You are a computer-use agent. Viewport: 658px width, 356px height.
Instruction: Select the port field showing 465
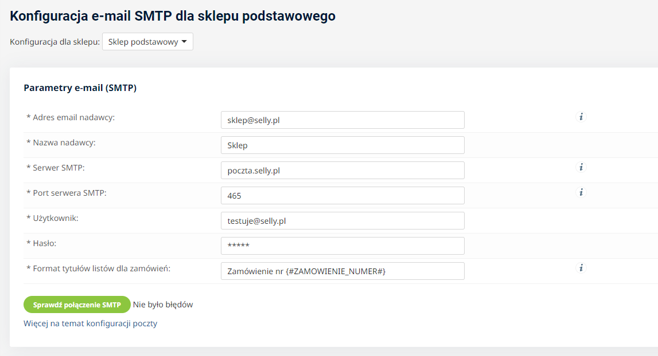(342, 196)
